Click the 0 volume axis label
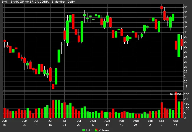192x132 pixels. (x=185, y=118)
